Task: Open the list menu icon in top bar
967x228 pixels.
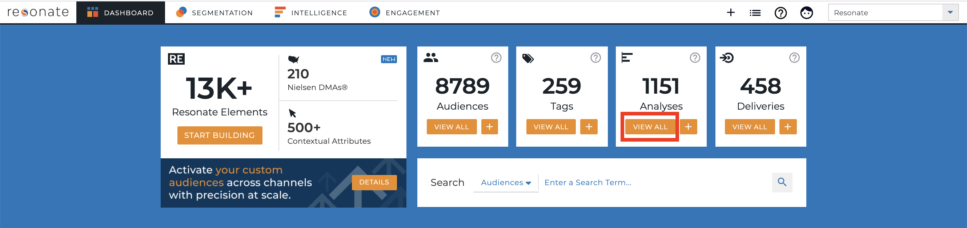Action: [x=755, y=13]
